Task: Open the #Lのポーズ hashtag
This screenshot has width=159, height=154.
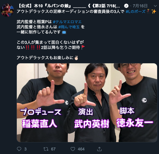Action: pyautogui.click(x=135, y=12)
